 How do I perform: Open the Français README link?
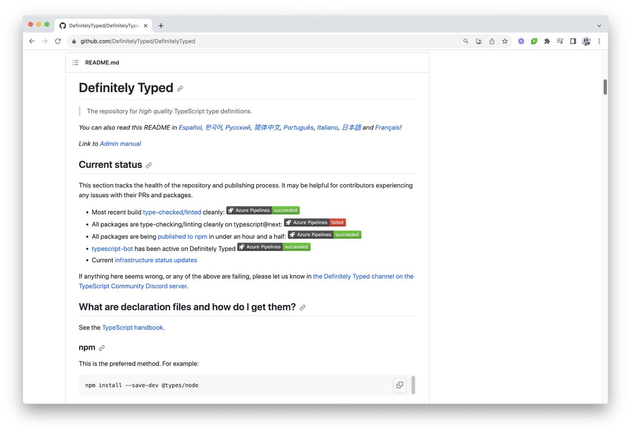(x=387, y=127)
